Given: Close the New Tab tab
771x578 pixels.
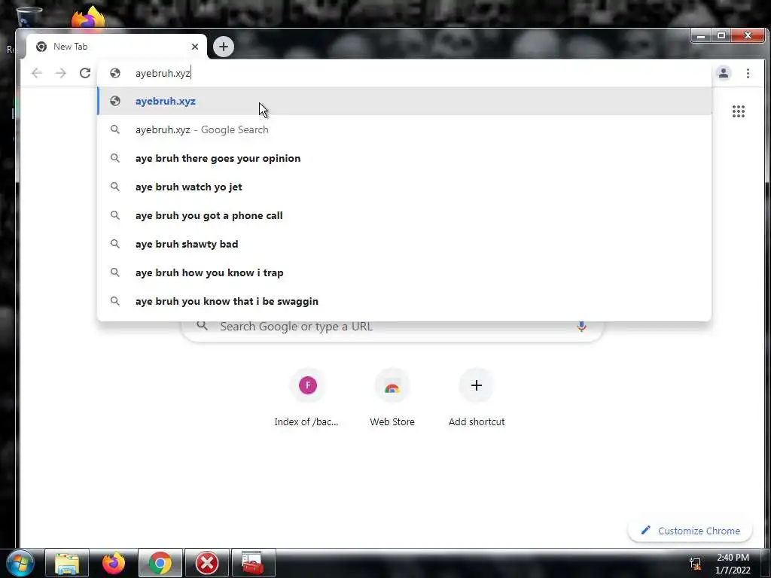Looking at the screenshot, I should 195,47.
